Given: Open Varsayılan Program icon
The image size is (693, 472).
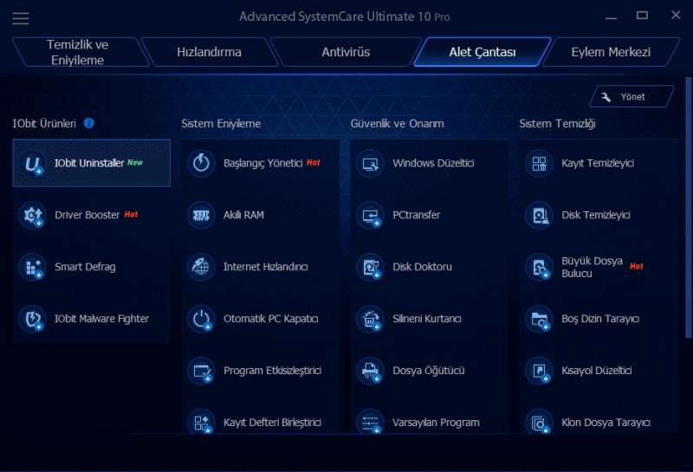Looking at the screenshot, I should click(370, 421).
